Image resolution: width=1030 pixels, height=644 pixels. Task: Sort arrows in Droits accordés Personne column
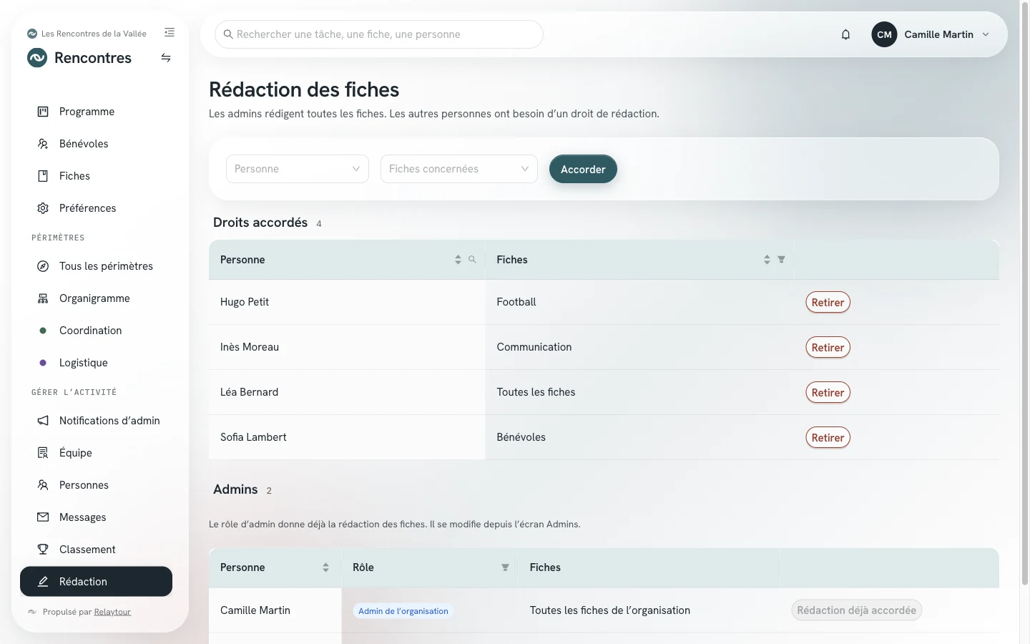[458, 260]
